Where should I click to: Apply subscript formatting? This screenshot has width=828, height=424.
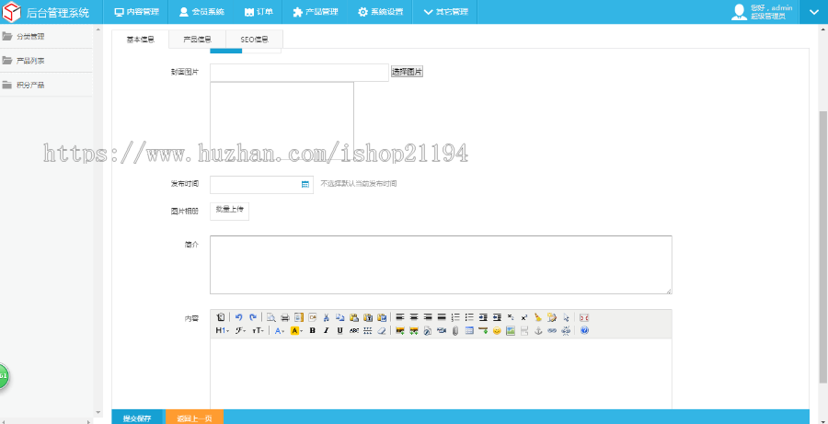coord(511,317)
